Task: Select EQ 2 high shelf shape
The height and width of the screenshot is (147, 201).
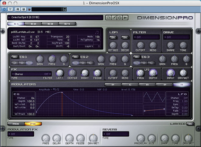Action: click(x=90, y=63)
